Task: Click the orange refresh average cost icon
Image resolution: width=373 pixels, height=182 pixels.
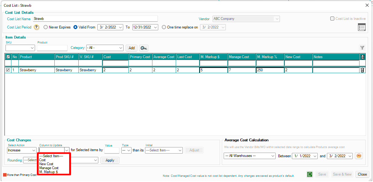Action: pyautogui.click(x=358, y=156)
